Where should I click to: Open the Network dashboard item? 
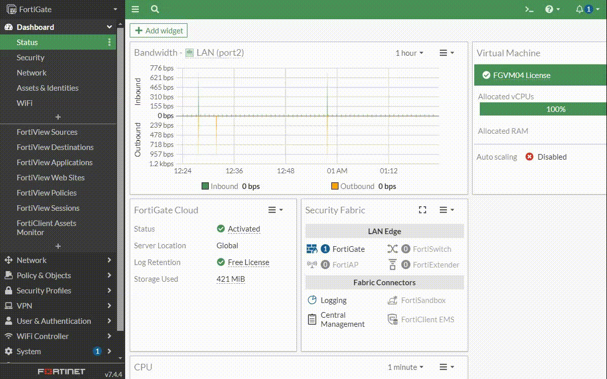click(31, 73)
